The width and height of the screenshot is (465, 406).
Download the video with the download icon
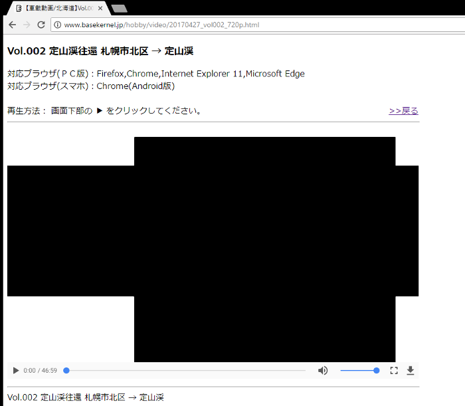(411, 370)
